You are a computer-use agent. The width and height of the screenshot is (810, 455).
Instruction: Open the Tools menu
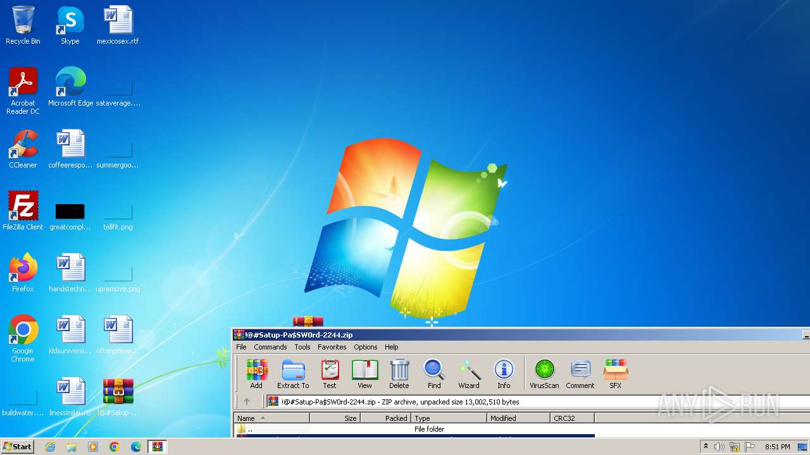302,347
